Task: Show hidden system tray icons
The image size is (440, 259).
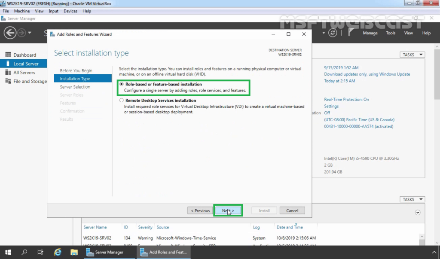Action: coord(434,252)
